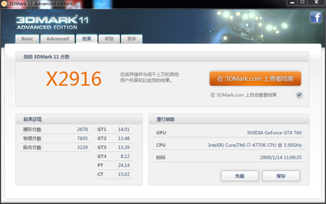Viewport: 326px width, 204px height.
Task: Click the 时间 label
Action: coord(161,157)
